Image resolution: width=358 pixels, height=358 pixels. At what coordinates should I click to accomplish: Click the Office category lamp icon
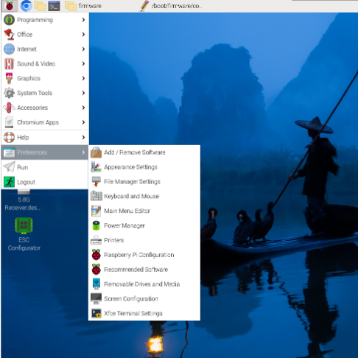click(x=9, y=35)
